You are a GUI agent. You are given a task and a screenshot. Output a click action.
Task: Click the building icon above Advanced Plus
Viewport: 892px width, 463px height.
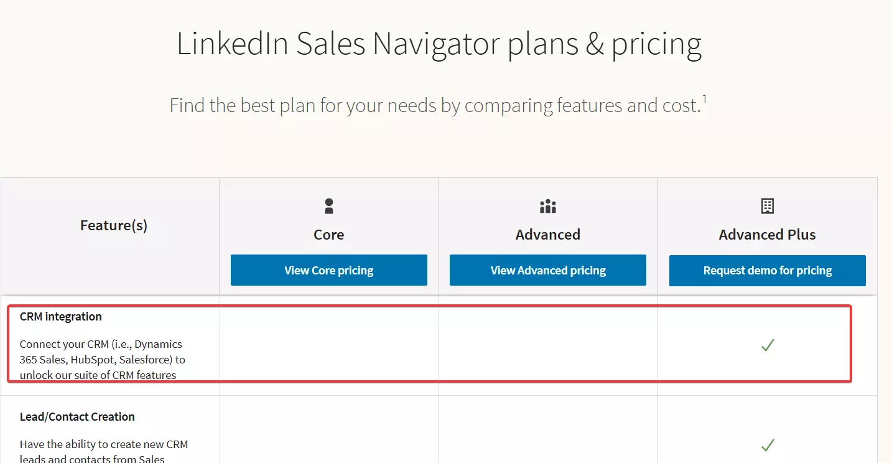pos(767,205)
